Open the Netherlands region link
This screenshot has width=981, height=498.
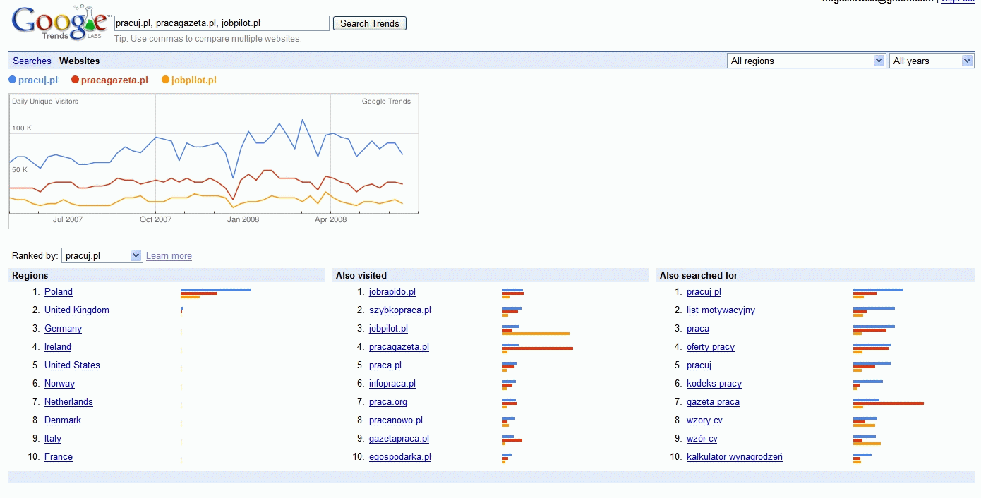[68, 402]
